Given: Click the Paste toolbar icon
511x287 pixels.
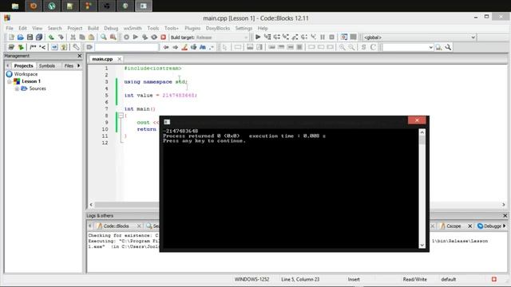Looking at the screenshot, I should pos(92,37).
